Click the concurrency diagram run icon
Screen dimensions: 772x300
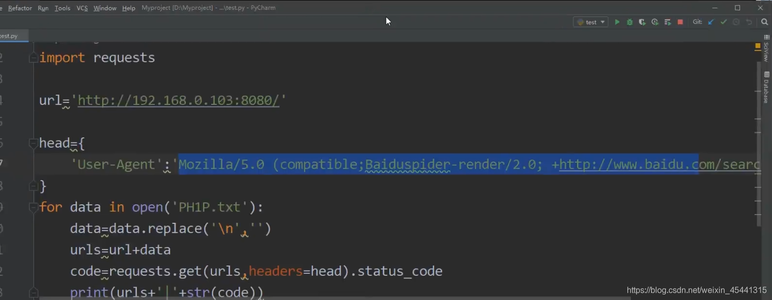[x=668, y=22]
